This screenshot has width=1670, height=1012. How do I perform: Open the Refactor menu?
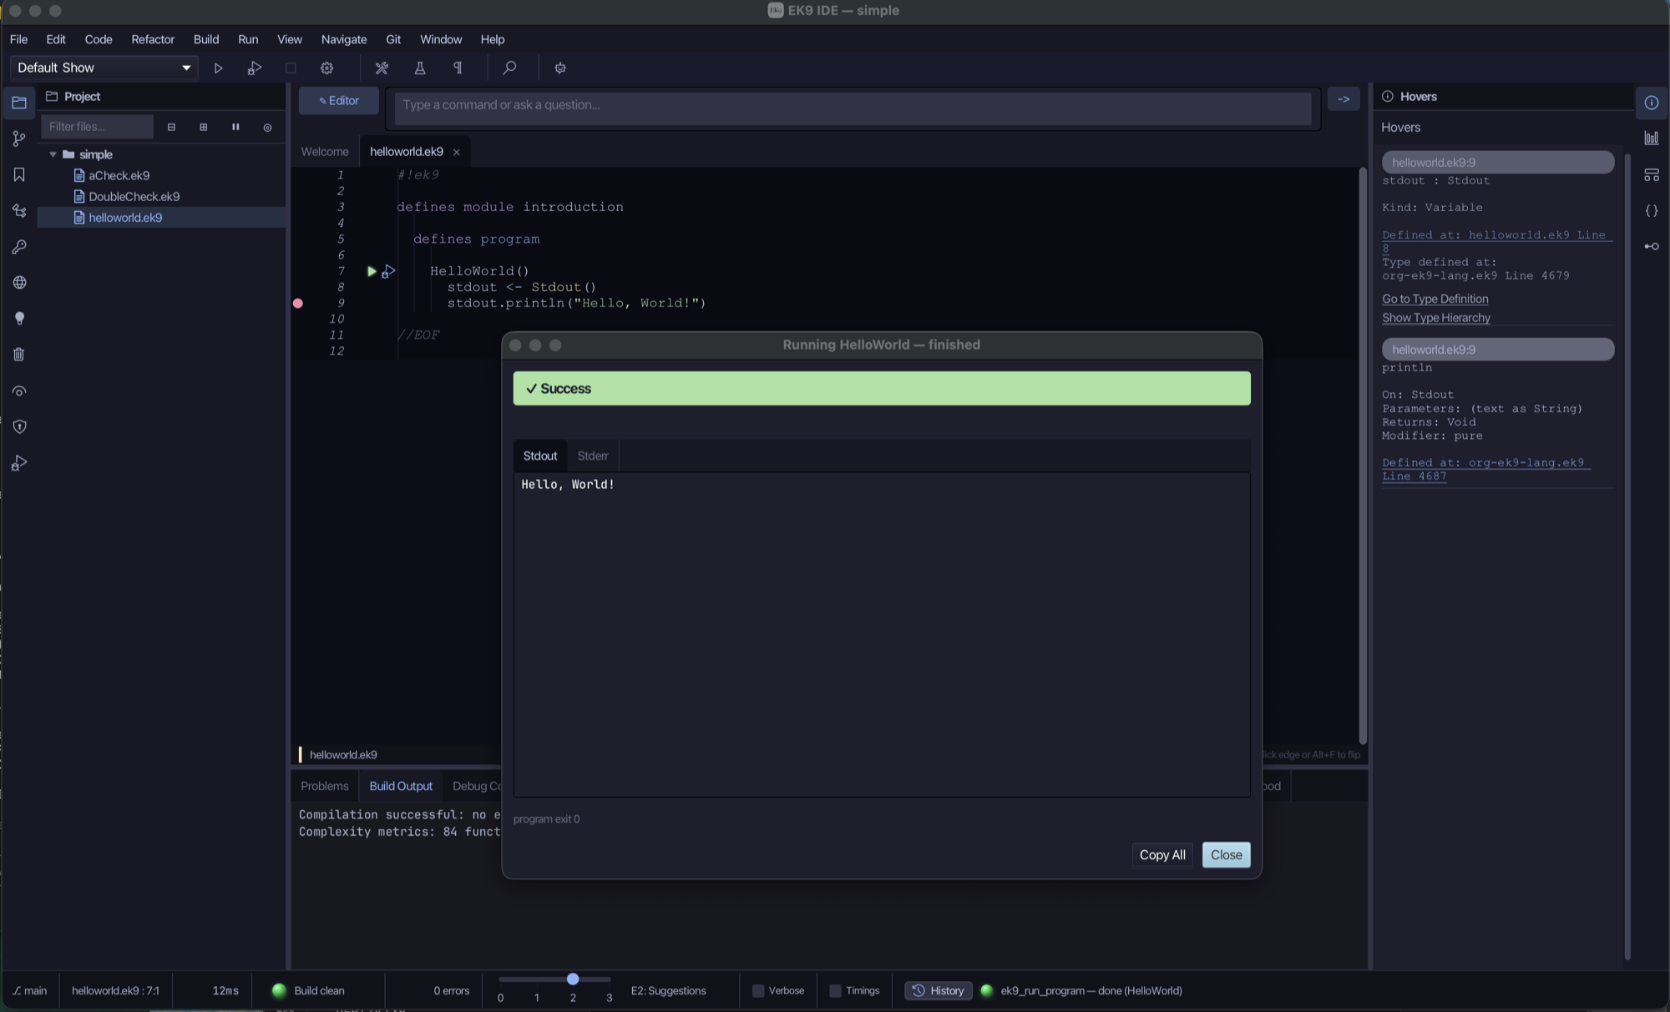pyautogui.click(x=153, y=39)
